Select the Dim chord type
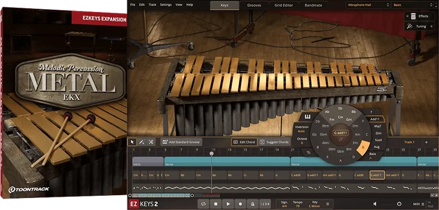 378,133
